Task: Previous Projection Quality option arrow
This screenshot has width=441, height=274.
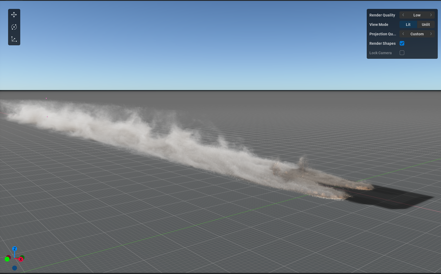Action: [x=403, y=34]
